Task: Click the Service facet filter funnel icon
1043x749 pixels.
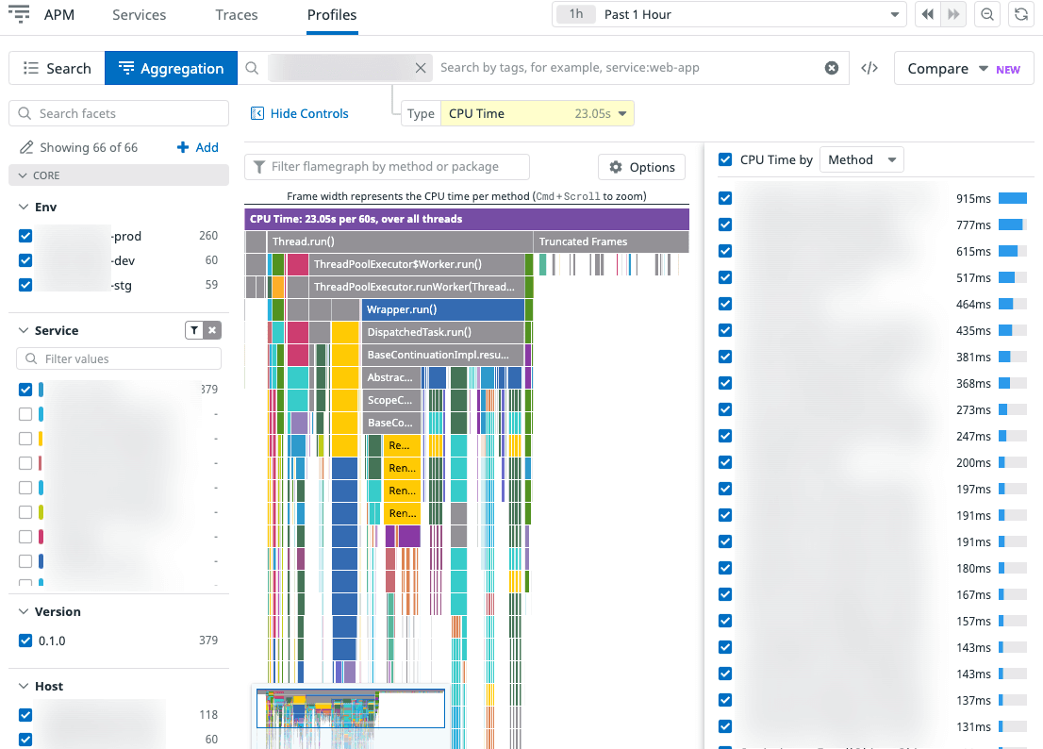Action: coord(194,330)
